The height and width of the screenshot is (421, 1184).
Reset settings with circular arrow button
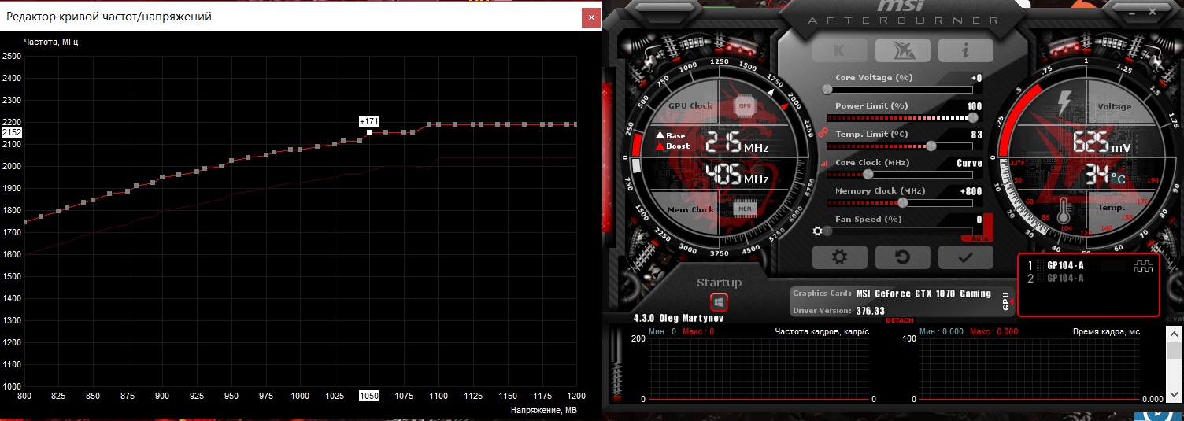point(902,257)
